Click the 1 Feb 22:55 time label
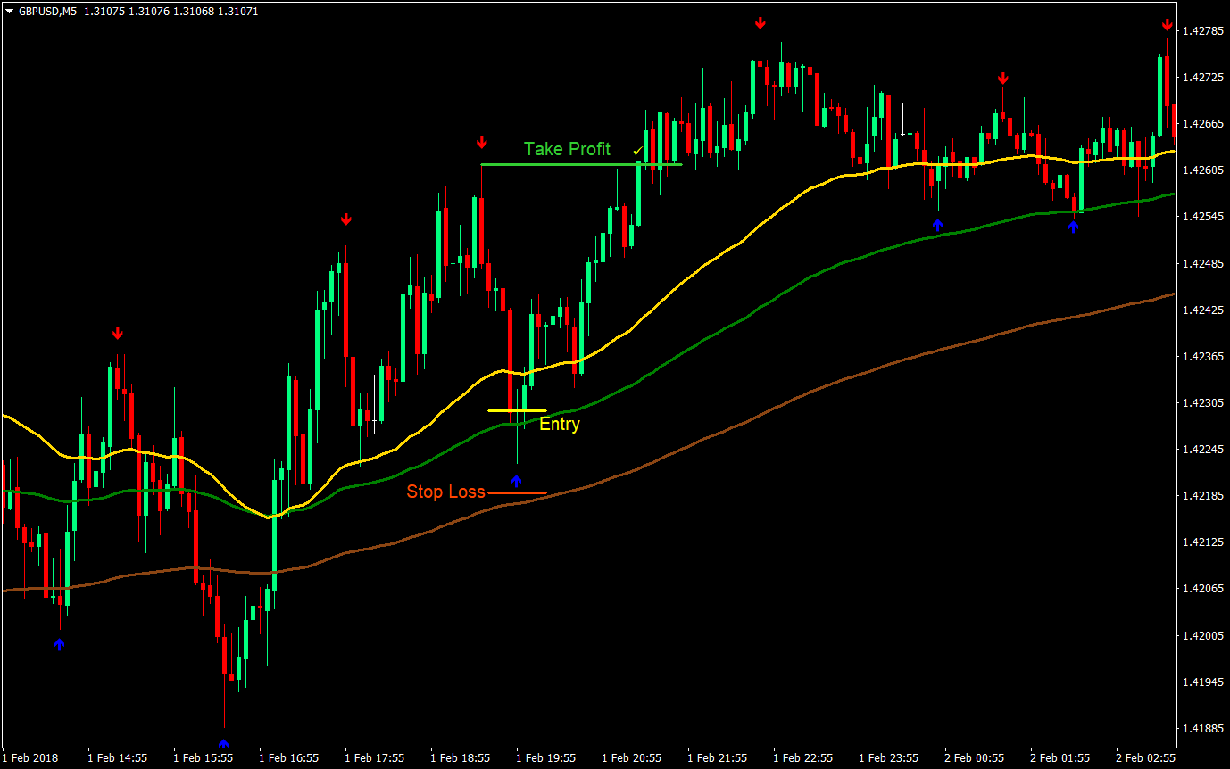The height and width of the screenshot is (769, 1230). tap(802, 758)
